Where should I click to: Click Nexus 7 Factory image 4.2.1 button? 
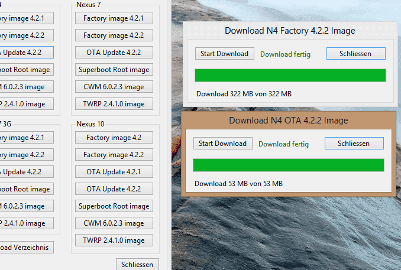click(x=114, y=18)
